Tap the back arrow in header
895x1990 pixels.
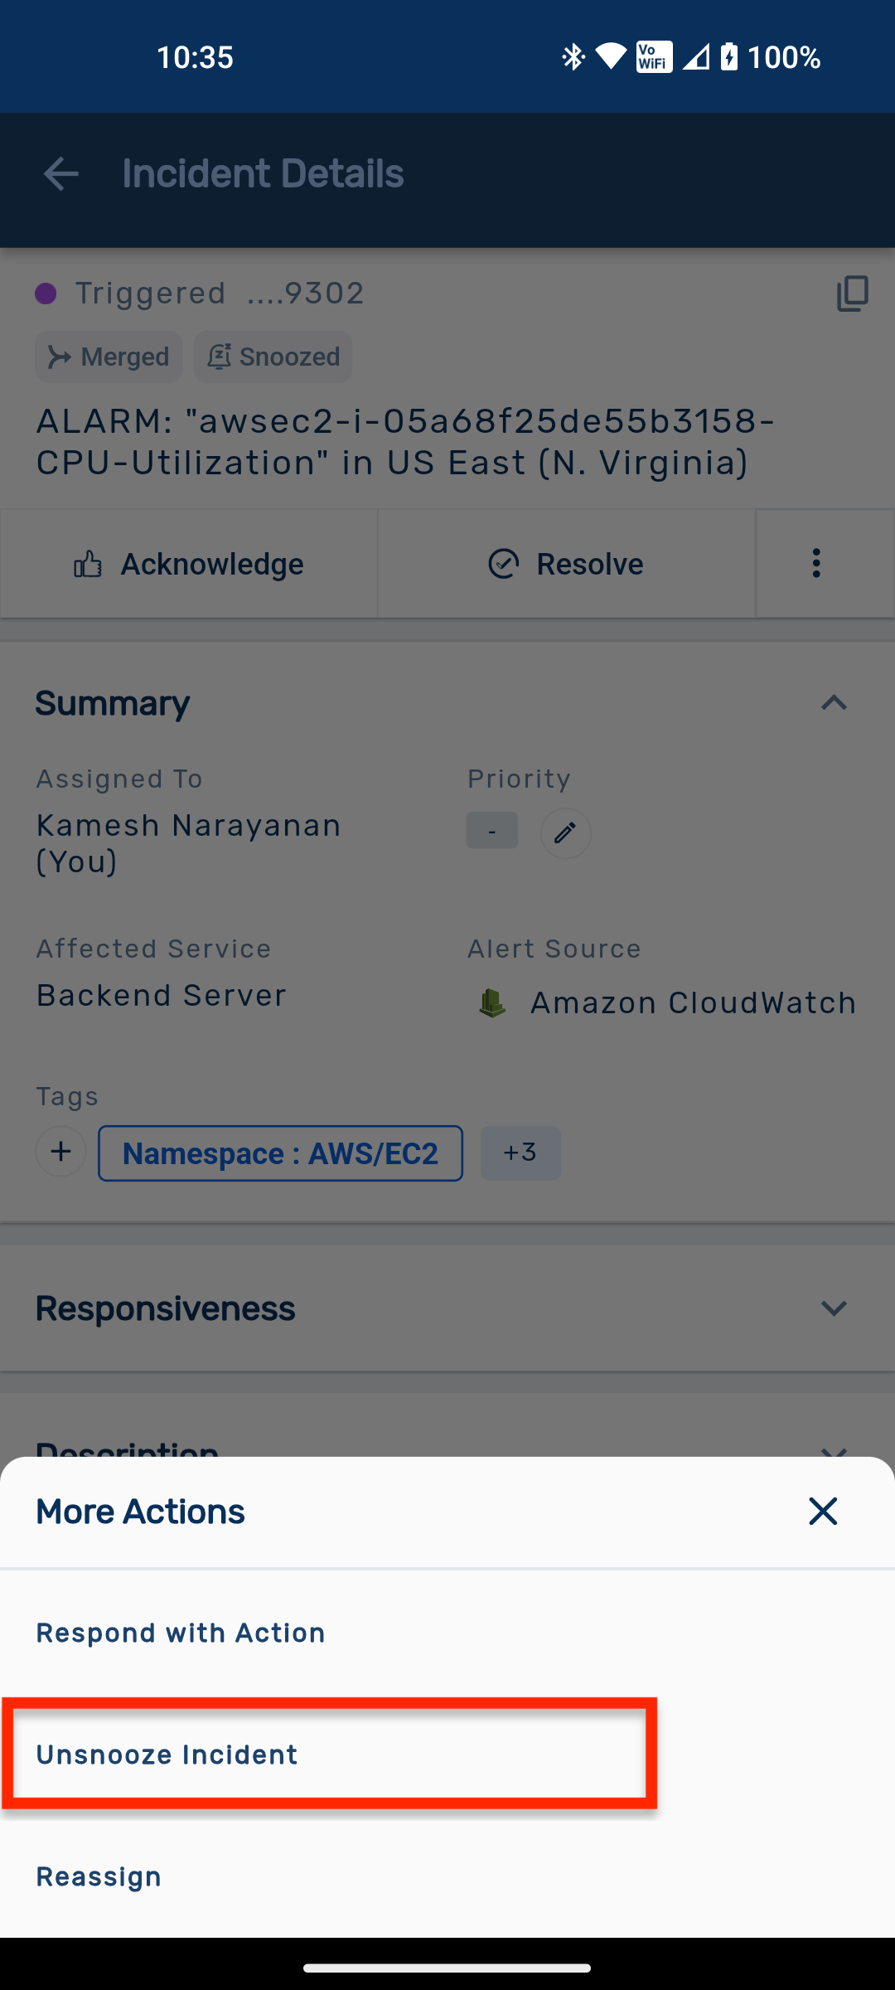coord(60,174)
